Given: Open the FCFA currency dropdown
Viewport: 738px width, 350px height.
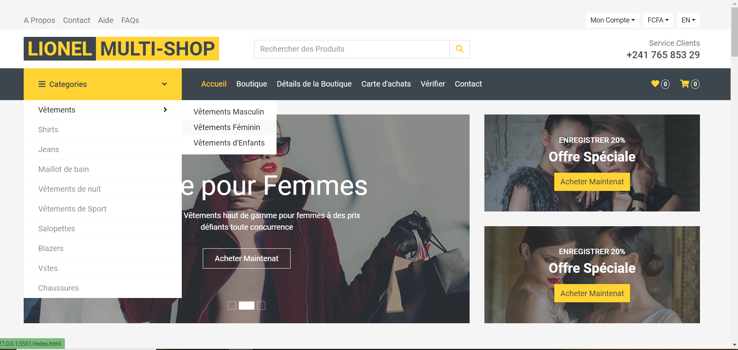Looking at the screenshot, I should click(658, 20).
